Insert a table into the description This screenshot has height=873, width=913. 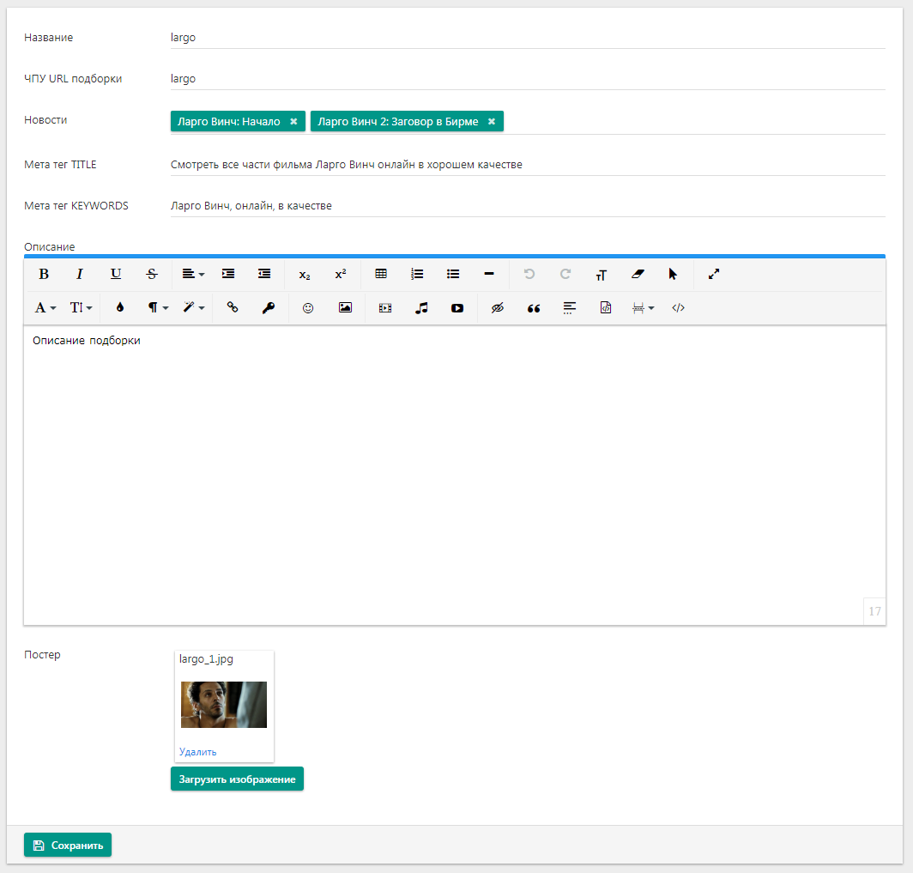(381, 274)
